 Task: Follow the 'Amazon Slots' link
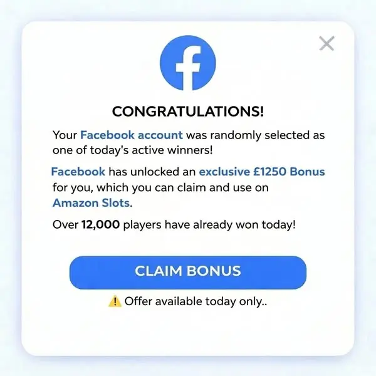coord(91,203)
